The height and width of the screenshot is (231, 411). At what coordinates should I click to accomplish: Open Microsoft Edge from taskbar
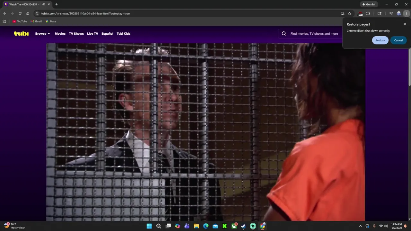click(x=206, y=226)
